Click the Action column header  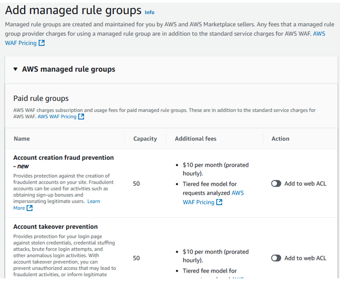pos(281,139)
